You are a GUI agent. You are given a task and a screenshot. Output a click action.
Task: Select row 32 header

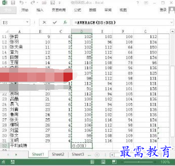coord(5,146)
